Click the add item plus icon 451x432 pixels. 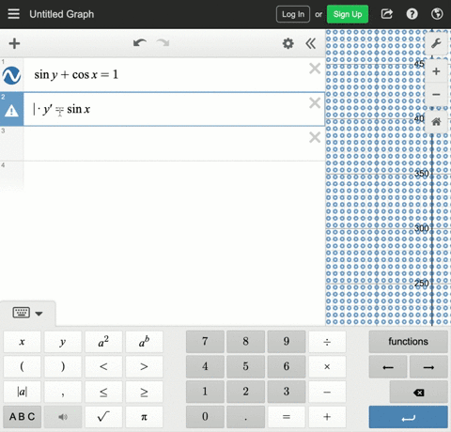tap(14, 43)
